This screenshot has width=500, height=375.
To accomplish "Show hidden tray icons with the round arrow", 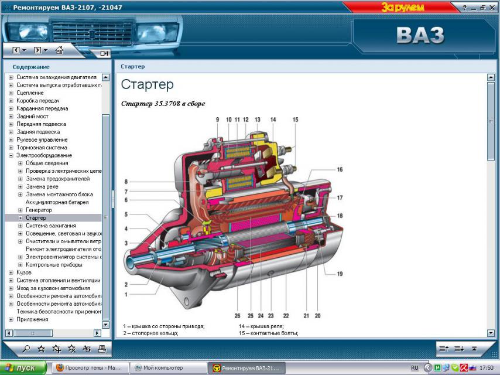I will point(428,368).
